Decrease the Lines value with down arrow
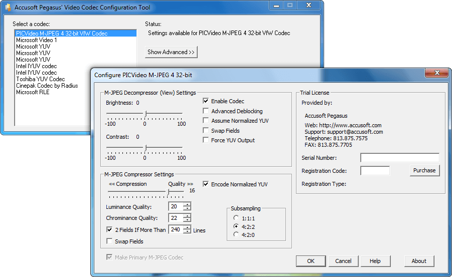452x277 pixels. (x=188, y=231)
